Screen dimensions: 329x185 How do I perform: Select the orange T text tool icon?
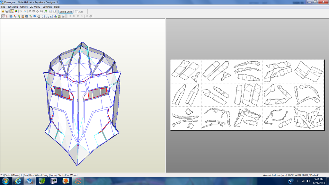tap(23, 16)
